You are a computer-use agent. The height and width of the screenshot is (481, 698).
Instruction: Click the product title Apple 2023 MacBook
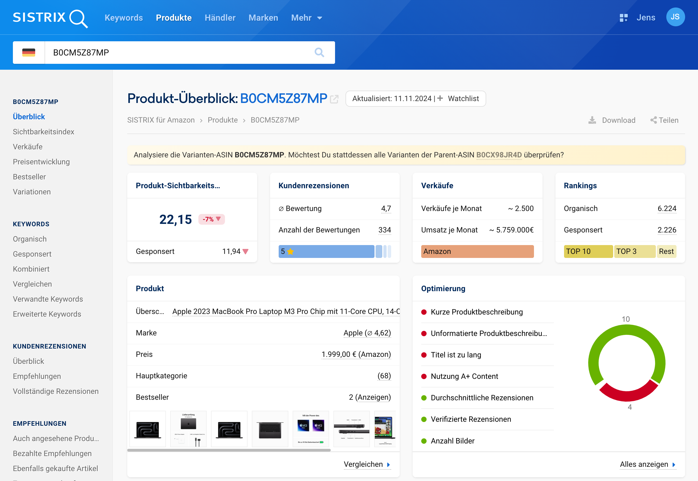286,311
